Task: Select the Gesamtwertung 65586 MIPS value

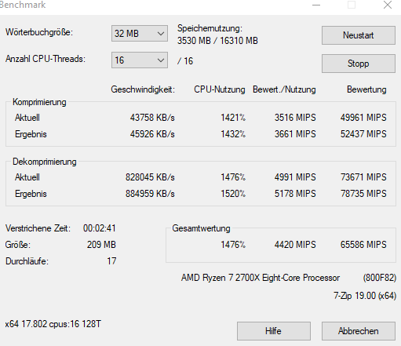Action: point(363,245)
